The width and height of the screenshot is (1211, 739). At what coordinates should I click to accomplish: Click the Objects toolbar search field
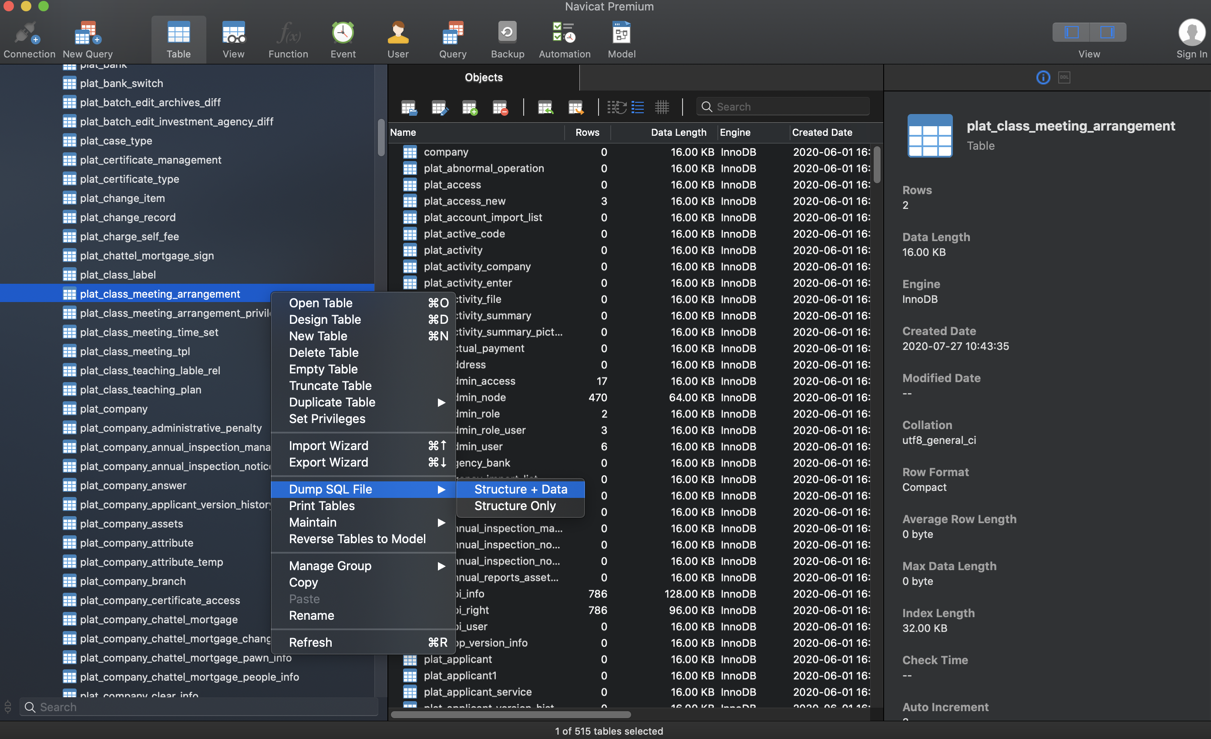(786, 107)
